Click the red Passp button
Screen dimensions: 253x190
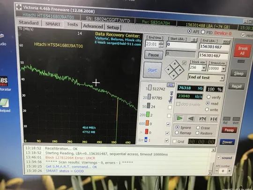pos(229,130)
